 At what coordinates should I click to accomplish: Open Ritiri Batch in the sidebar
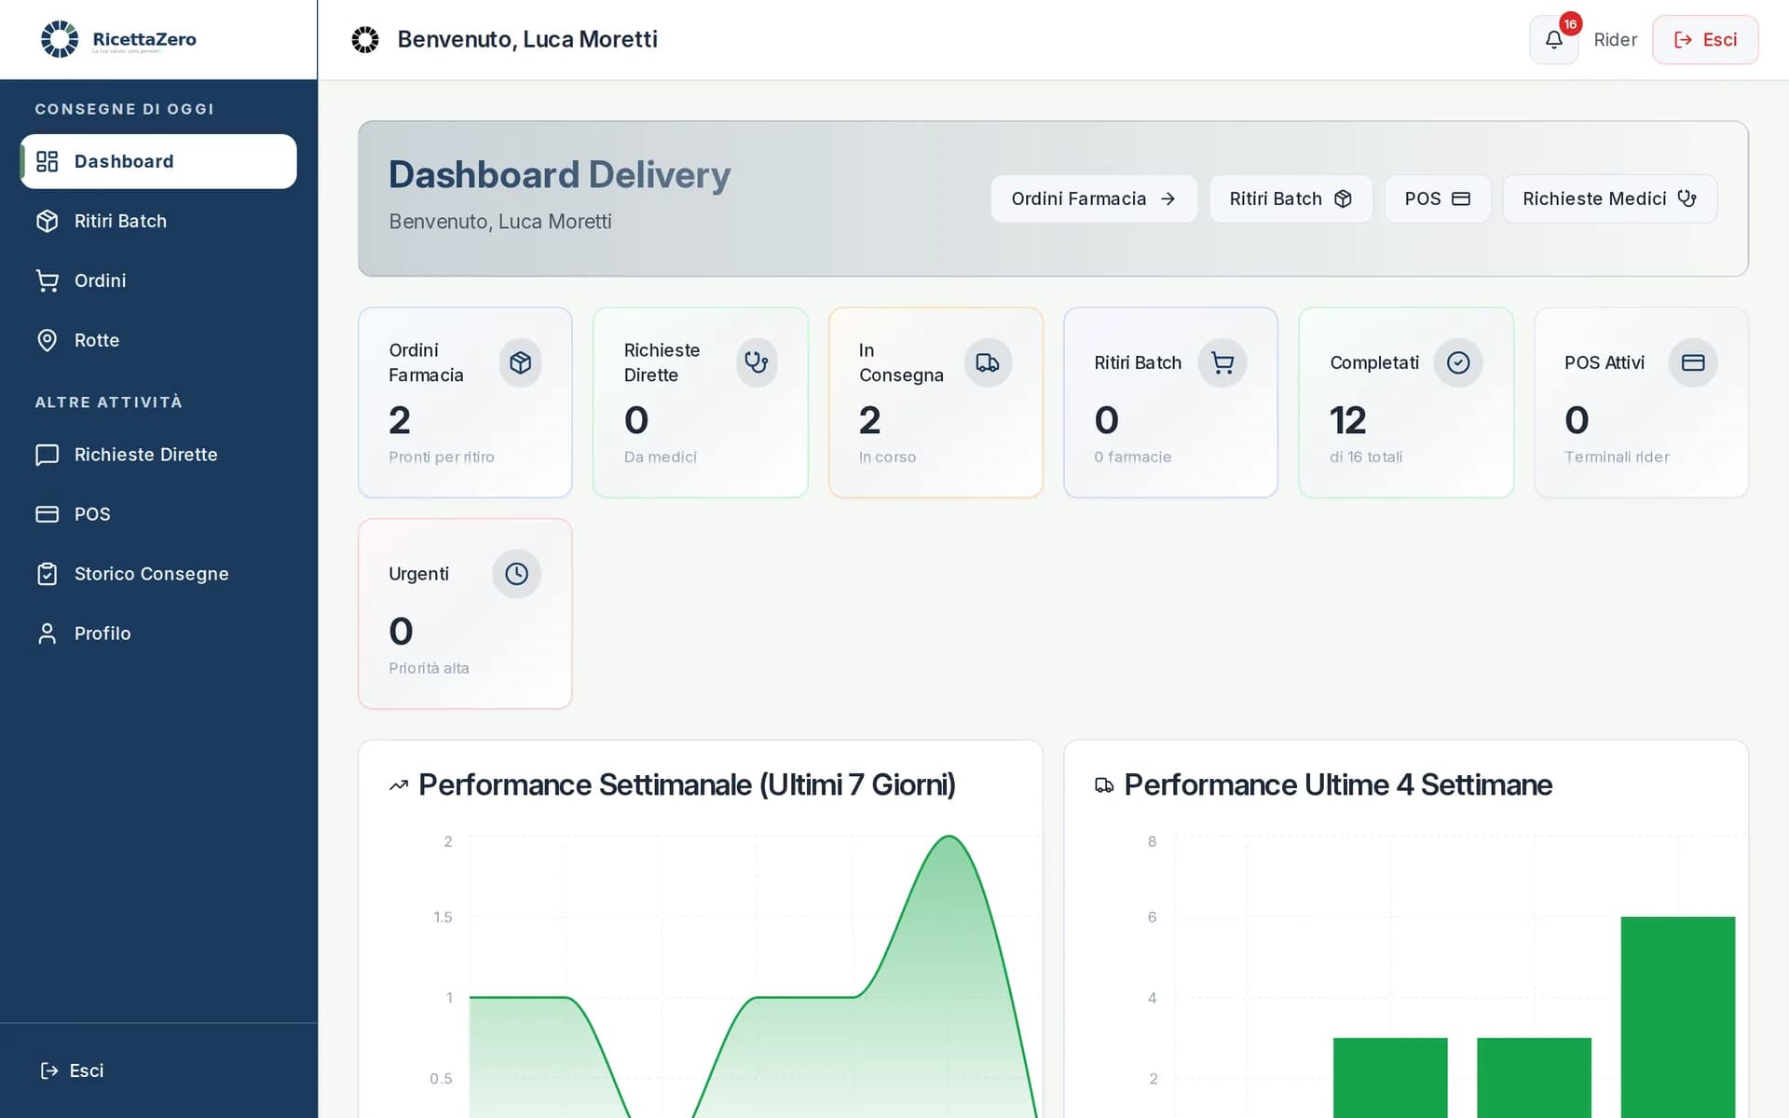tap(158, 221)
